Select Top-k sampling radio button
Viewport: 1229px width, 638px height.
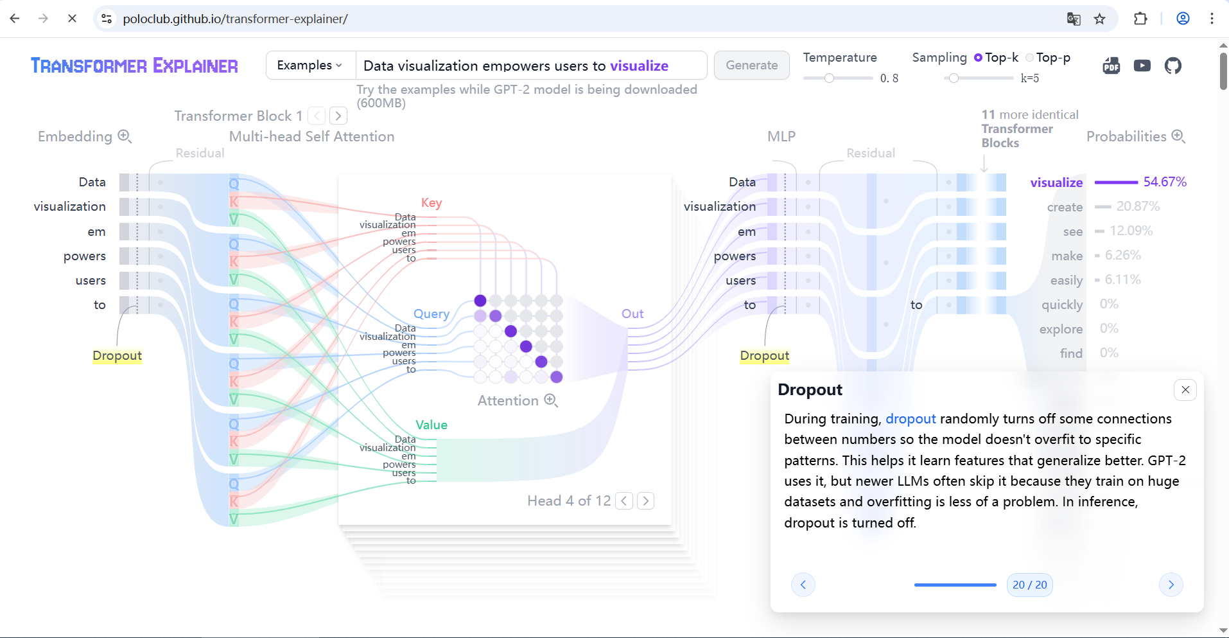pyautogui.click(x=978, y=57)
